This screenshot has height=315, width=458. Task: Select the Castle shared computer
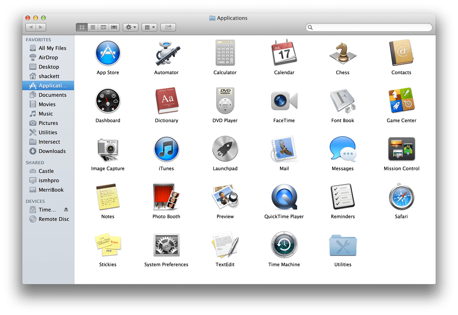[48, 171]
